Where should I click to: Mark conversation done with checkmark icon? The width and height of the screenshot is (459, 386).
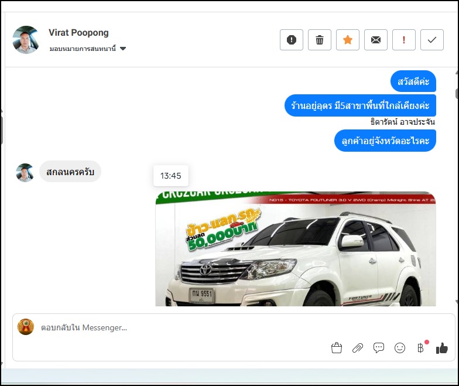pos(432,40)
